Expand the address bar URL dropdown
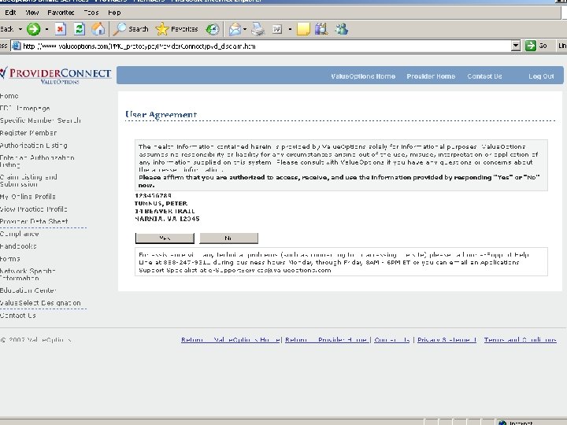Screen dimensions: 567x425 point(516,46)
